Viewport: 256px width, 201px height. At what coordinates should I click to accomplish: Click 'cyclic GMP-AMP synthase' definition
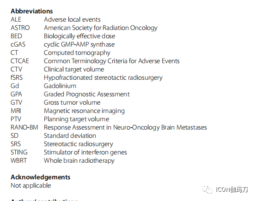(79, 45)
